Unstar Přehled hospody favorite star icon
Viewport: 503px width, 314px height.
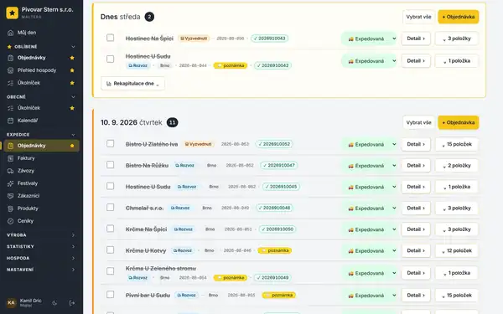(x=72, y=70)
